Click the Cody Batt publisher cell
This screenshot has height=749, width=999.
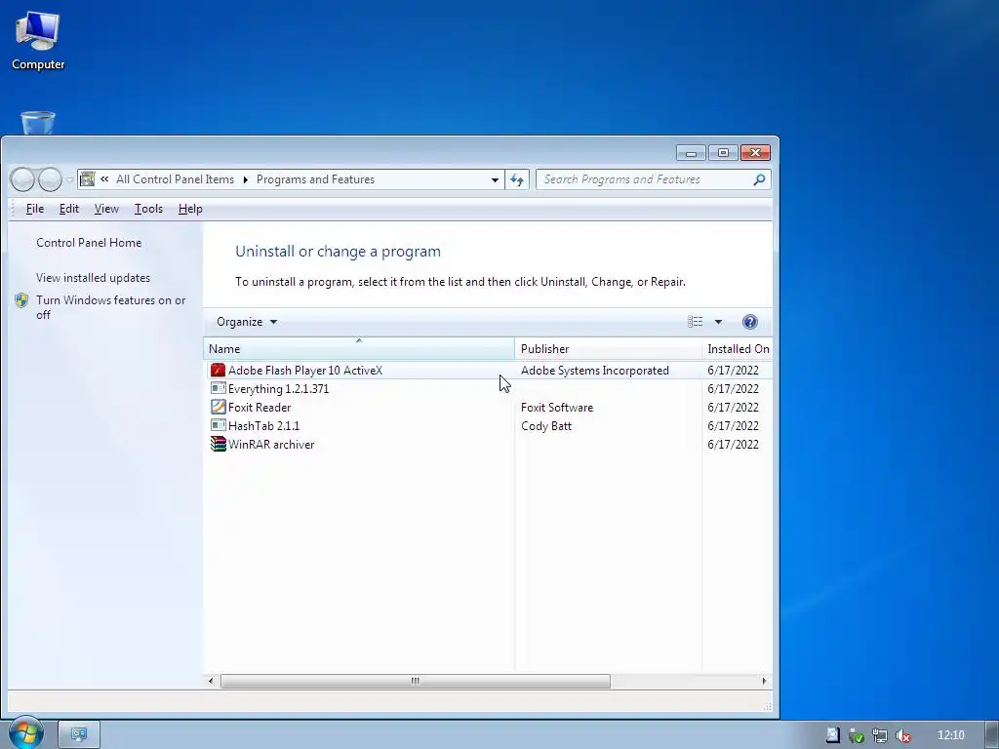(x=546, y=426)
